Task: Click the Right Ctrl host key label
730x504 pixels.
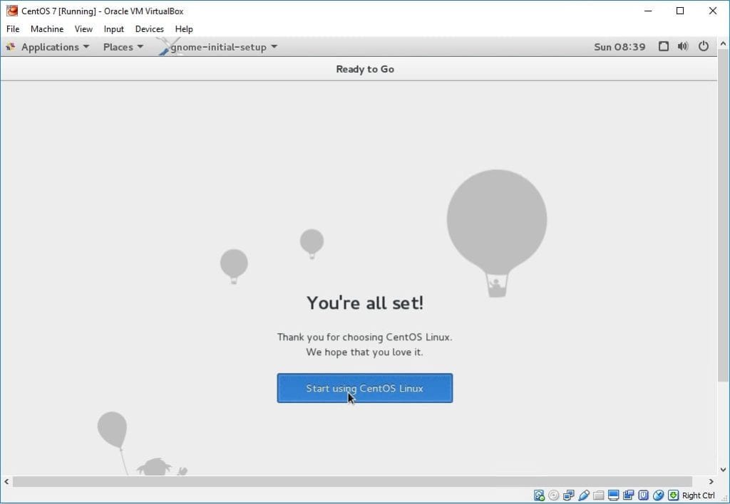Action: 699,495
